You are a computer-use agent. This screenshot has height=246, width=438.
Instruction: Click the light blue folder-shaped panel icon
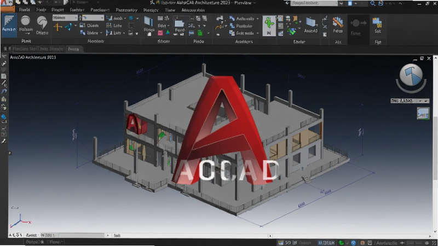(179, 25)
